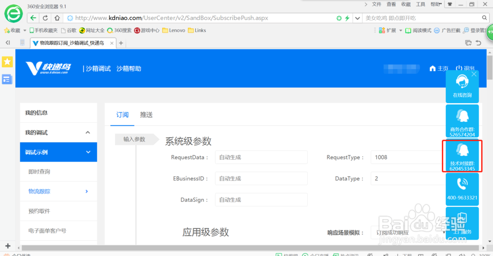
Task: Open the 文件 browser menu
Action: (376, 4)
